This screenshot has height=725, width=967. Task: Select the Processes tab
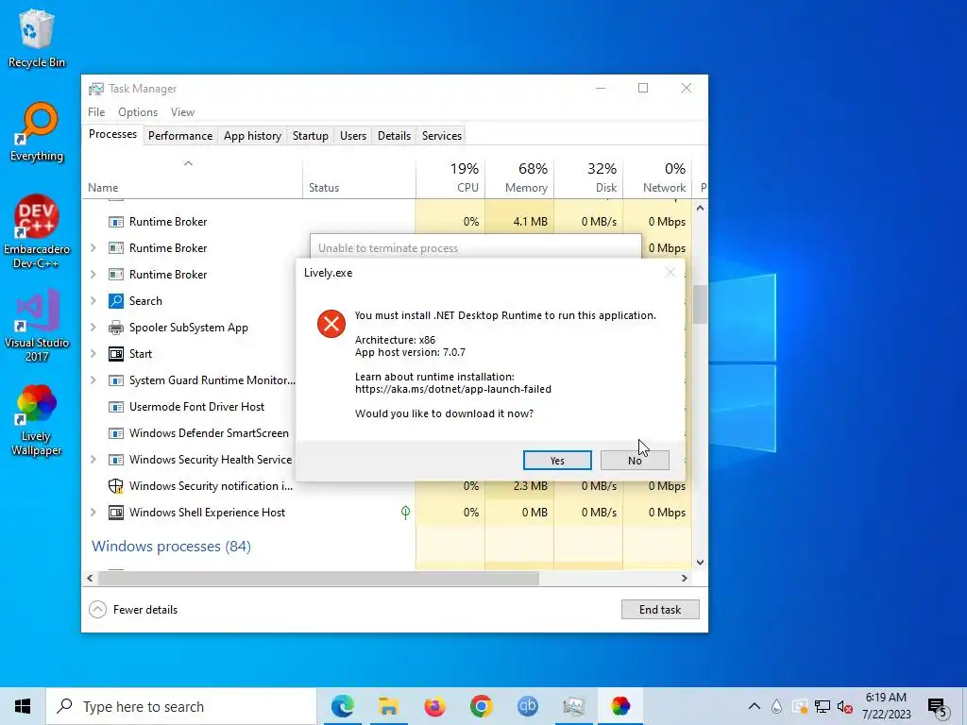tap(112, 134)
